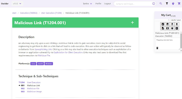
Task: Click the rename cart edit icon
Action: 163,24
